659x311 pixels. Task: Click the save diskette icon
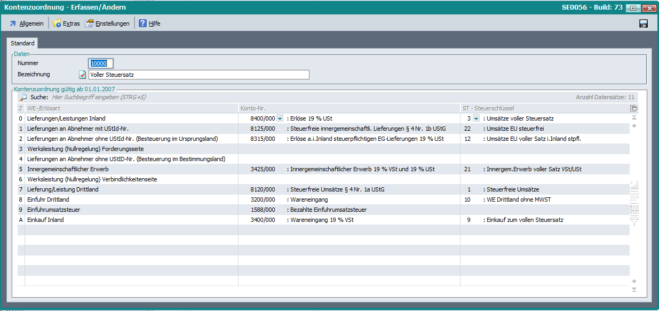pyautogui.click(x=643, y=23)
